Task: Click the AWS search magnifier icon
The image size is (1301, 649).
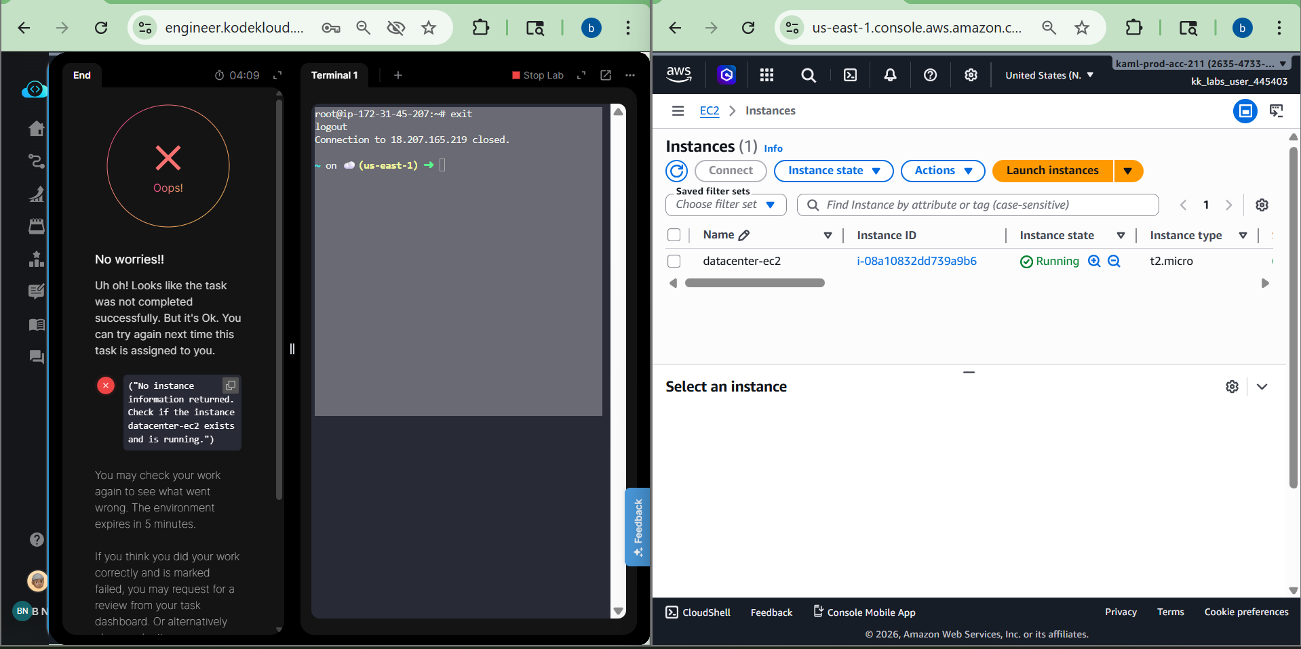Action: coord(808,75)
